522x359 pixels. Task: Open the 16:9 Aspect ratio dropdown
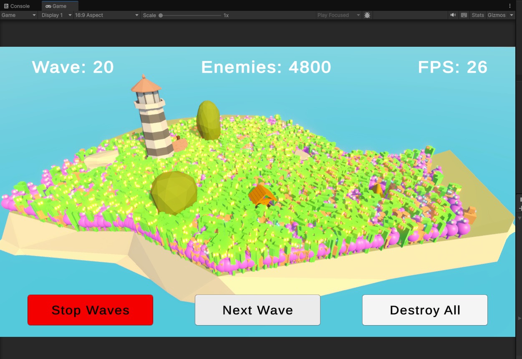pos(107,15)
